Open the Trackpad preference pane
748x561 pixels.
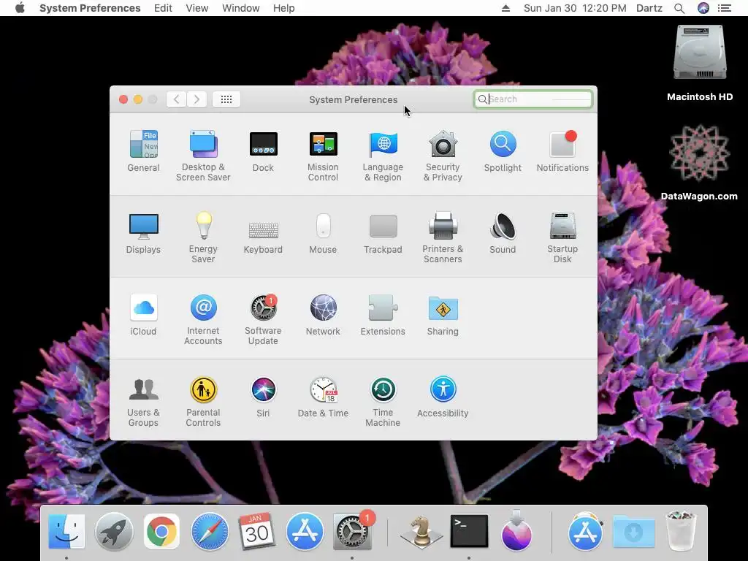(x=383, y=233)
